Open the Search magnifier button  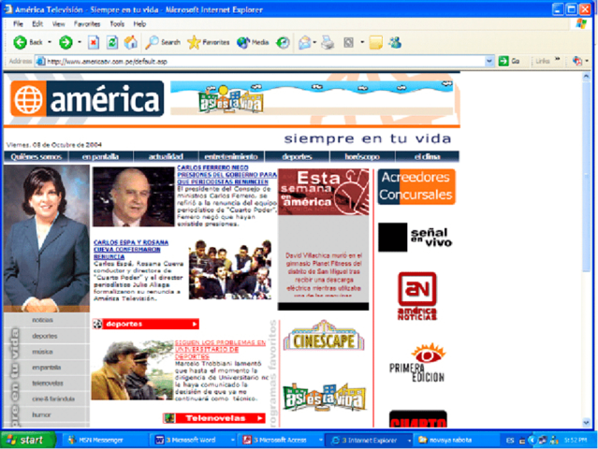pos(163,42)
